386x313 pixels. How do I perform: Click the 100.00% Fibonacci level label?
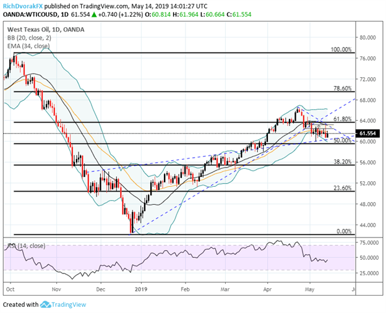tap(341, 49)
